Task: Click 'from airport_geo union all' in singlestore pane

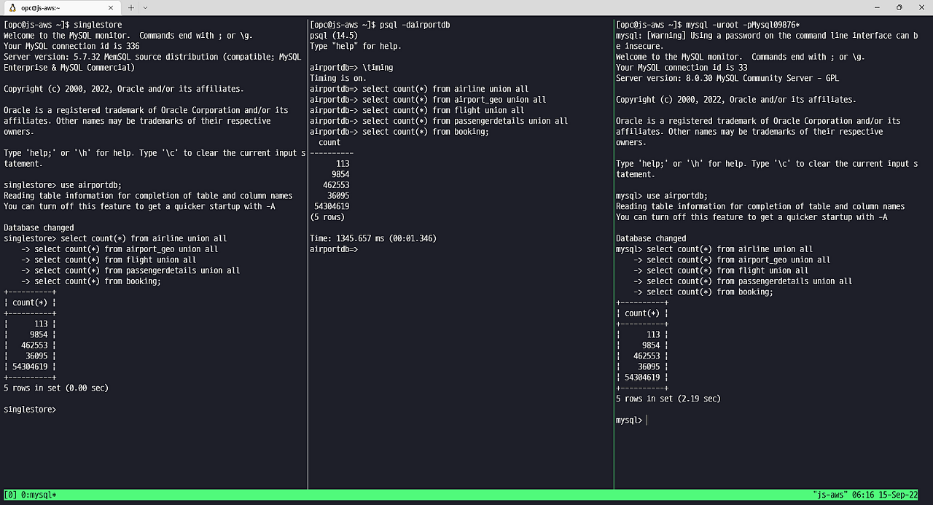Action: point(161,249)
